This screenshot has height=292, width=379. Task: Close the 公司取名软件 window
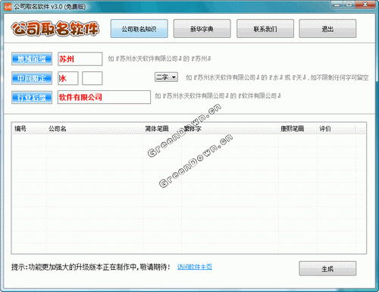pyautogui.click(x=365, y=5)
